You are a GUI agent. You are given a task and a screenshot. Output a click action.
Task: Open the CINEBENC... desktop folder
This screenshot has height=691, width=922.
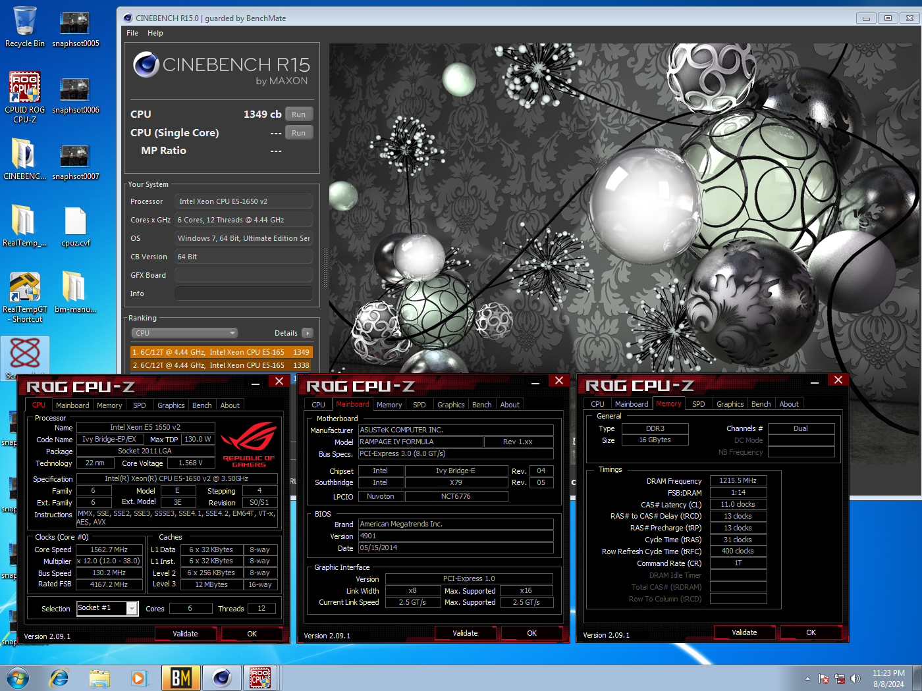click(x=25, y=159)
